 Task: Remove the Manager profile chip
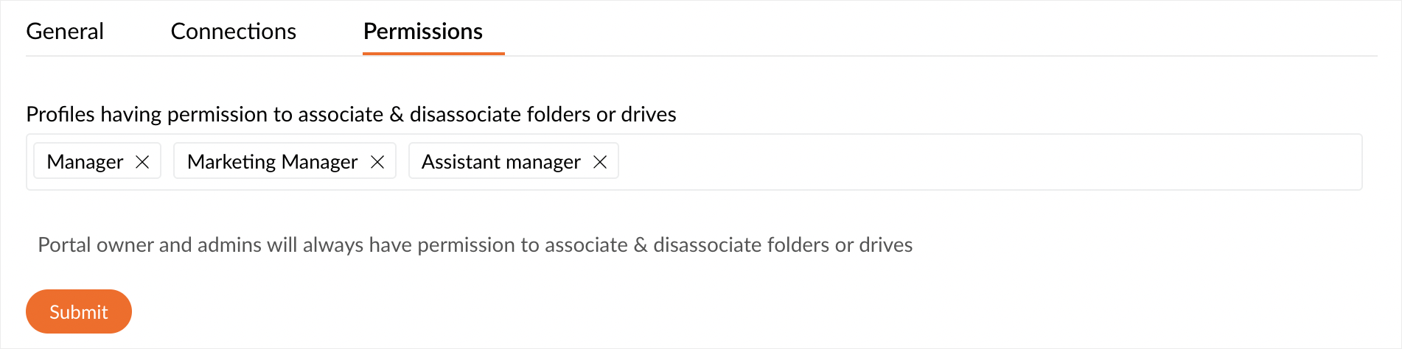(x=142, y=162)
